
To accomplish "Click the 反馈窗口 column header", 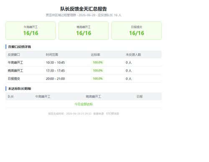I will click(x=14, y=55).
